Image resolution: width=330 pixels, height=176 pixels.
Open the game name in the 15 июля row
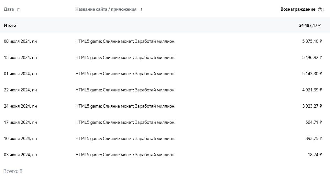[x=125, y=57]
